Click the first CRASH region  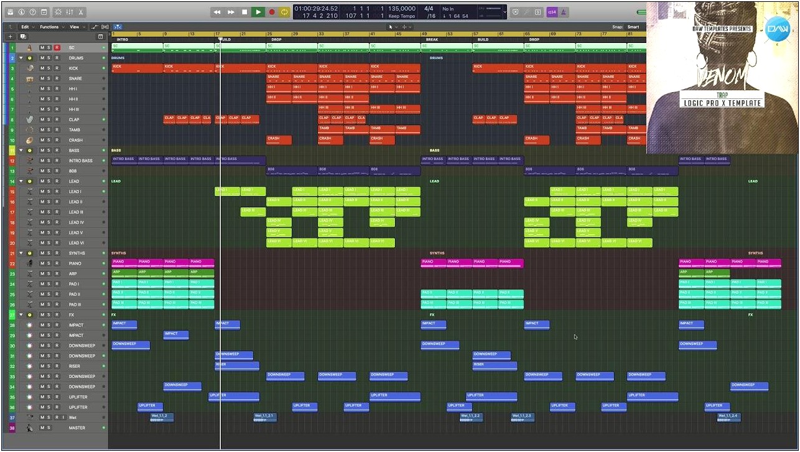pos(279,139)
